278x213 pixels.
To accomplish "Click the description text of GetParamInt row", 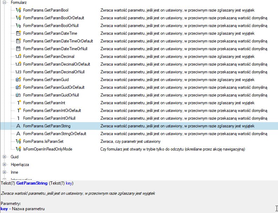I will 177,103.
